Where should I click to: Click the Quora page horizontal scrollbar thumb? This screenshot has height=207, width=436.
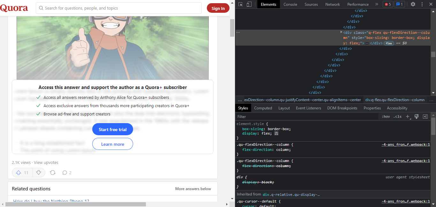pos(76,204)
